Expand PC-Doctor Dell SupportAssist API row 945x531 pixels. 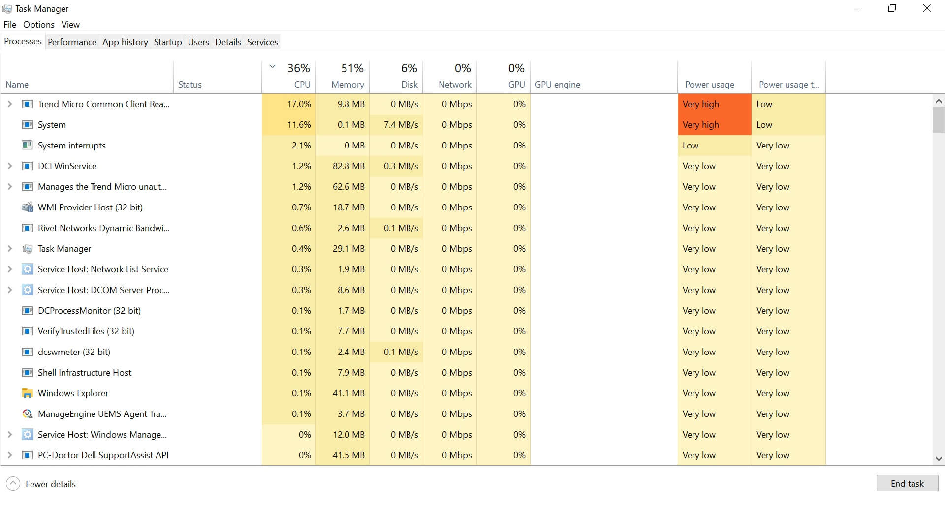[9, 455]
